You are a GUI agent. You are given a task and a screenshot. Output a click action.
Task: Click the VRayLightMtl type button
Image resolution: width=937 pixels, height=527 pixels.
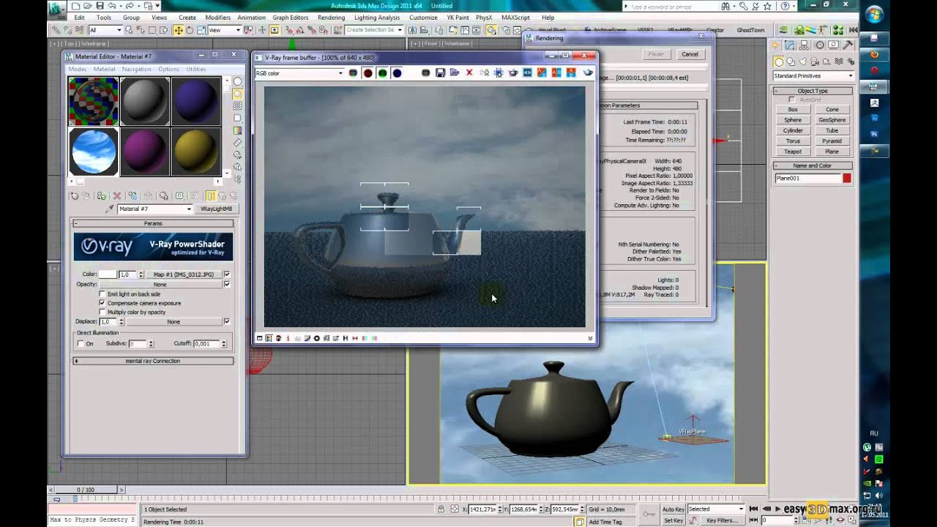216,209
